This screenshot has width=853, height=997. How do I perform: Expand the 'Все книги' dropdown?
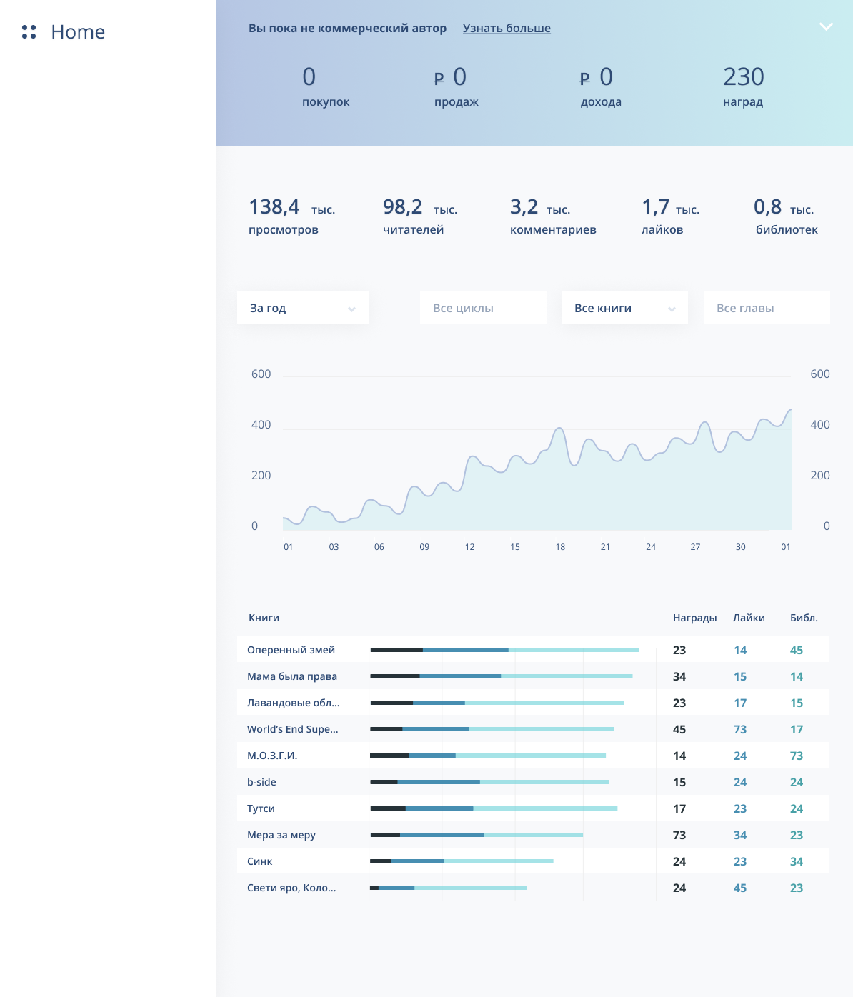coord(624,308)
